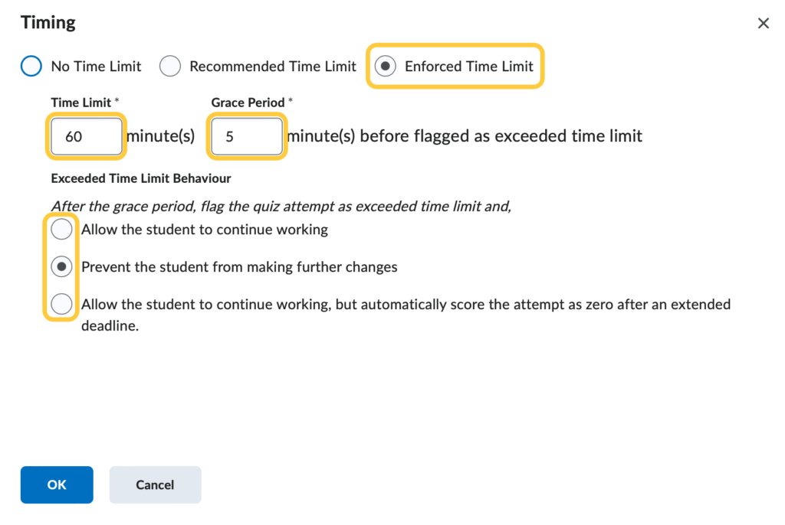Select the No Time Limit radio button
The height and width of the screenshot is (525, 785).
point(31,67)
